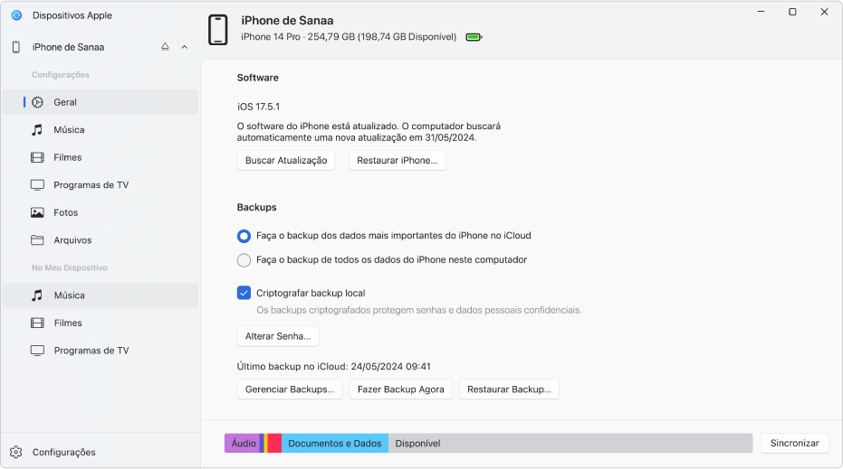Click Buscar Atualização button
Viewport: 843px width, 469px height.
(286, 161)
